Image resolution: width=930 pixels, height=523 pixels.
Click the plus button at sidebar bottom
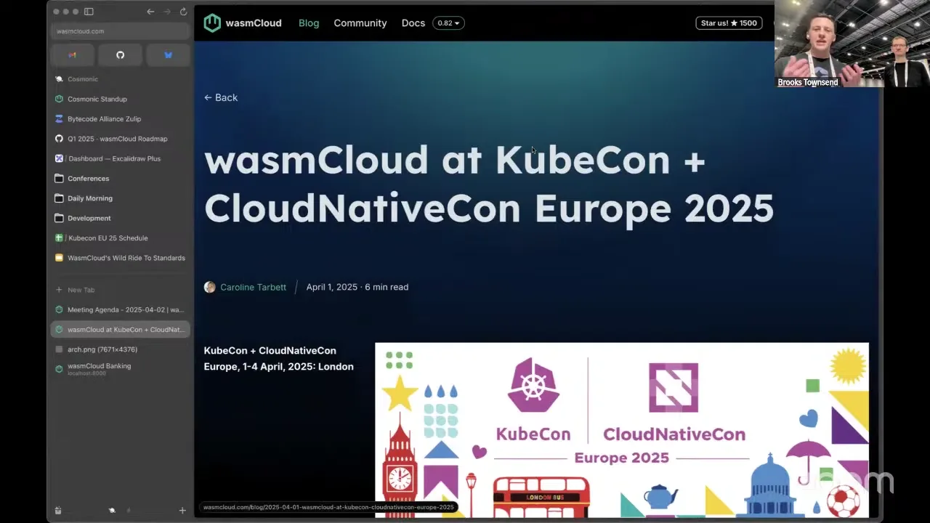pyautogui.click(x=182, y=511)
